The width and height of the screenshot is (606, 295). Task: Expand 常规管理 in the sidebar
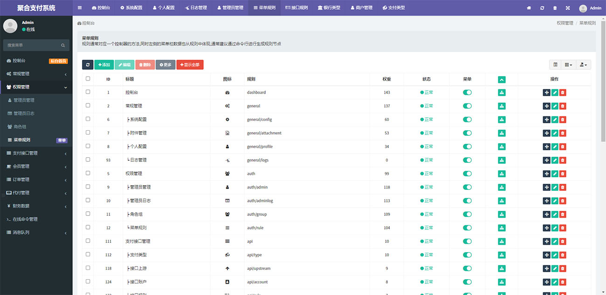(36, 74)
